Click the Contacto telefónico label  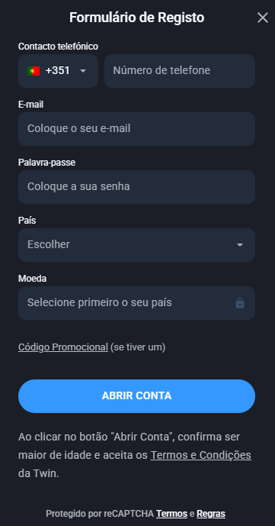(x=58, y=47)
